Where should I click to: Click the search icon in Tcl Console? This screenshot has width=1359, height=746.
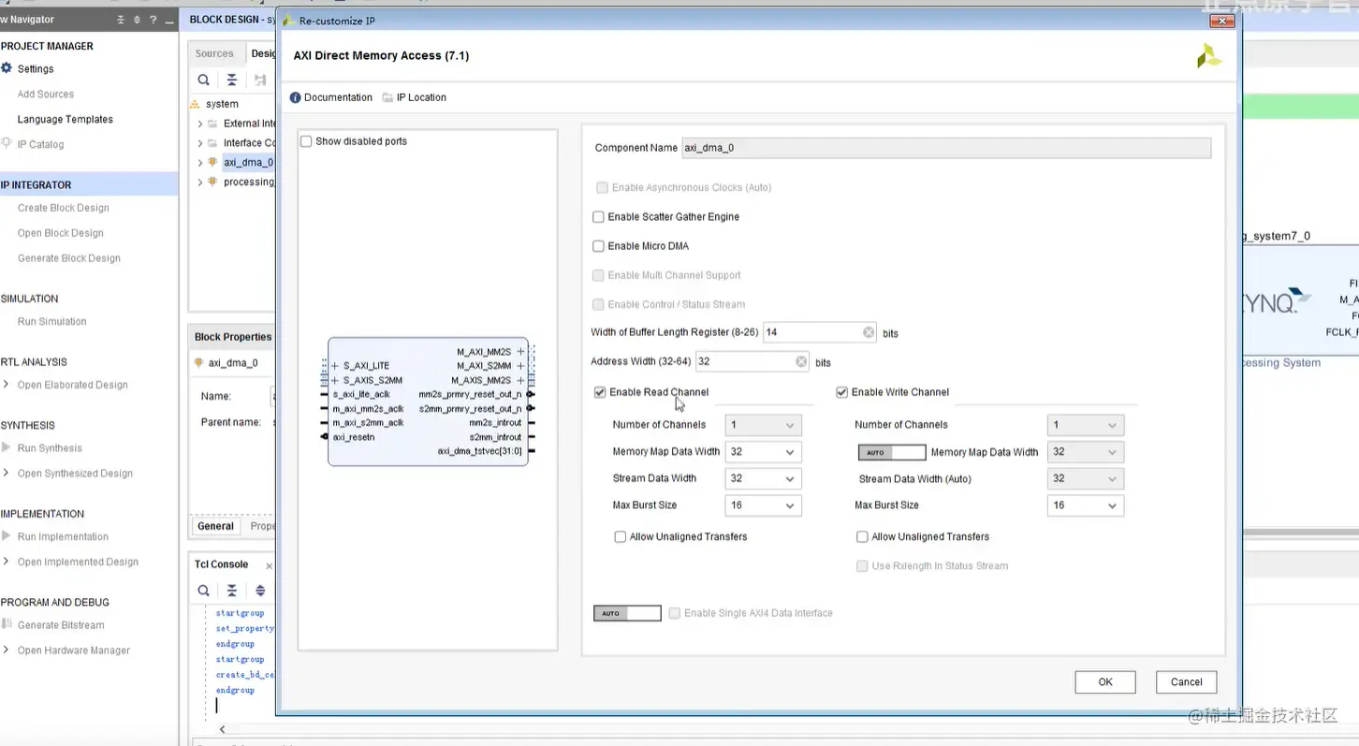click(203, 591)
